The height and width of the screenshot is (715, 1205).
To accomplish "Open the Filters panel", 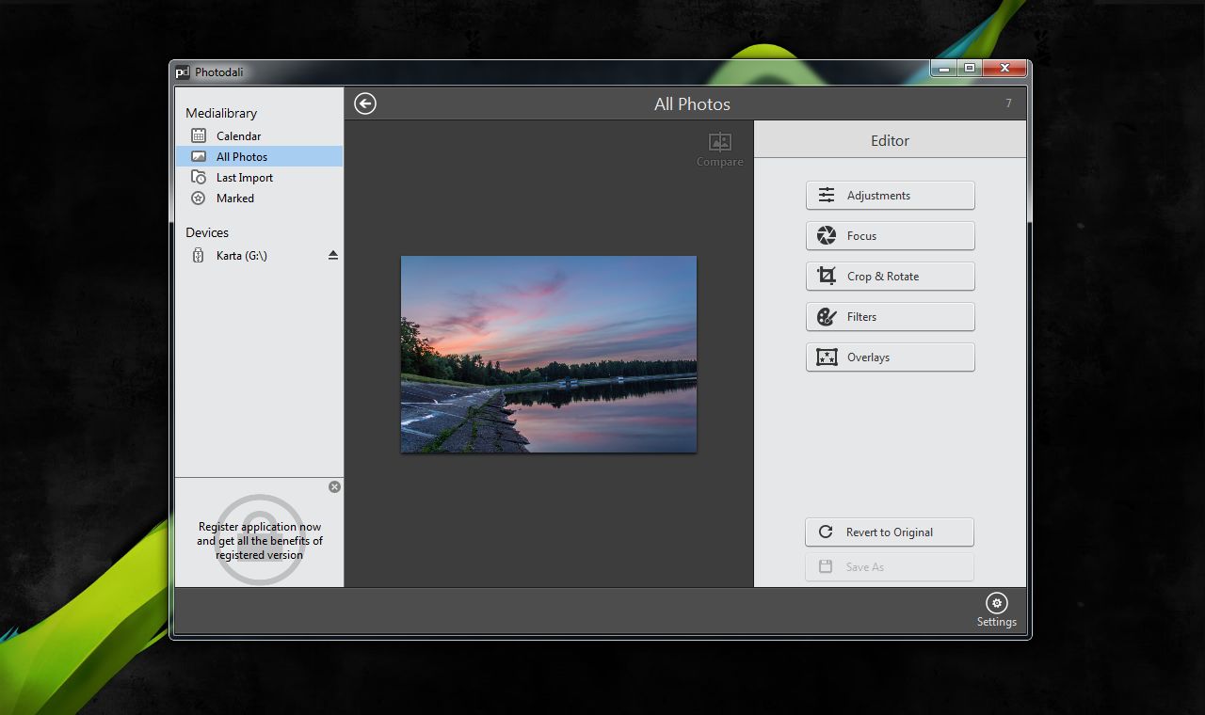I will [x=891, y=317].
